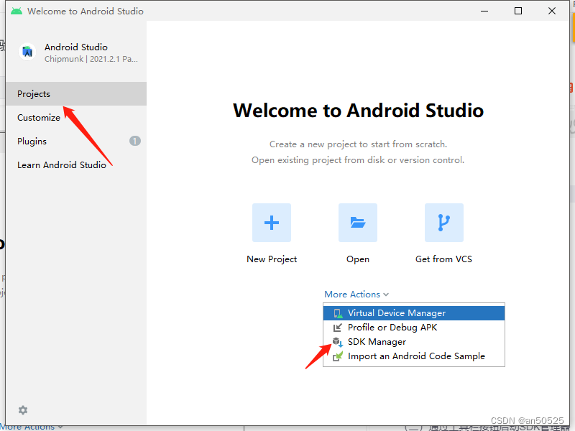The width and height of the screenshot is (575, 431).
Task: Click the Open label under the folder
Action: pos(358,259)
